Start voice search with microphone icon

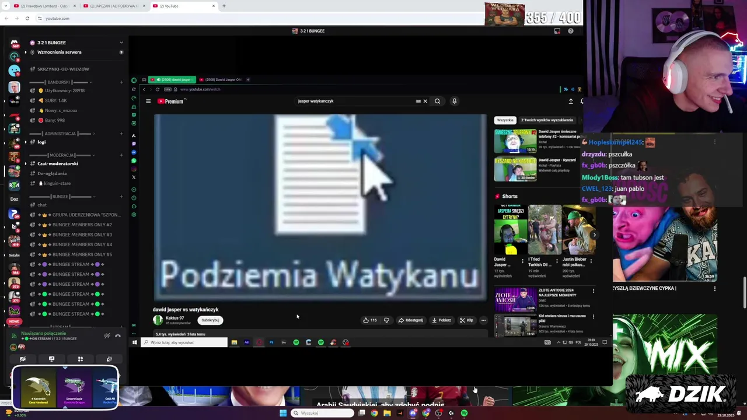click(x=454, y=101)
